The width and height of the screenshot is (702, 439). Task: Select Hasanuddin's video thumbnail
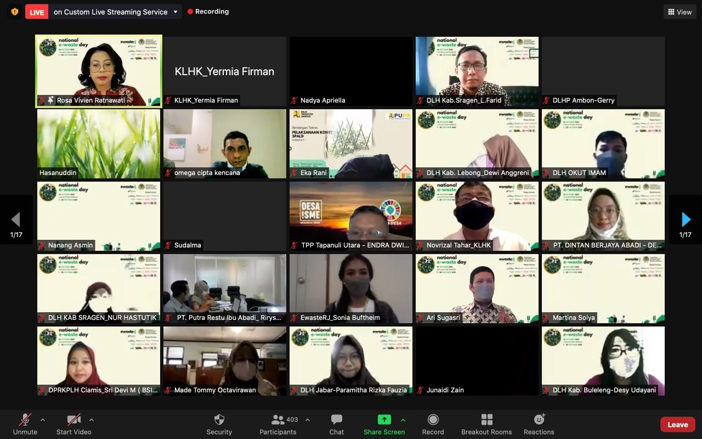98,144
